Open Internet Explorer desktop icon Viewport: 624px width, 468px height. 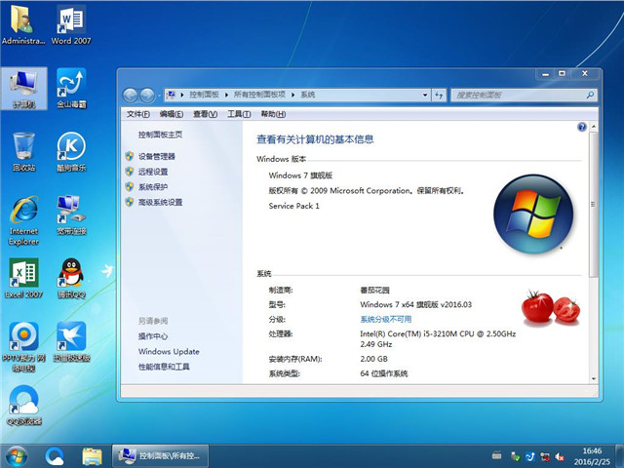point(23,220)
